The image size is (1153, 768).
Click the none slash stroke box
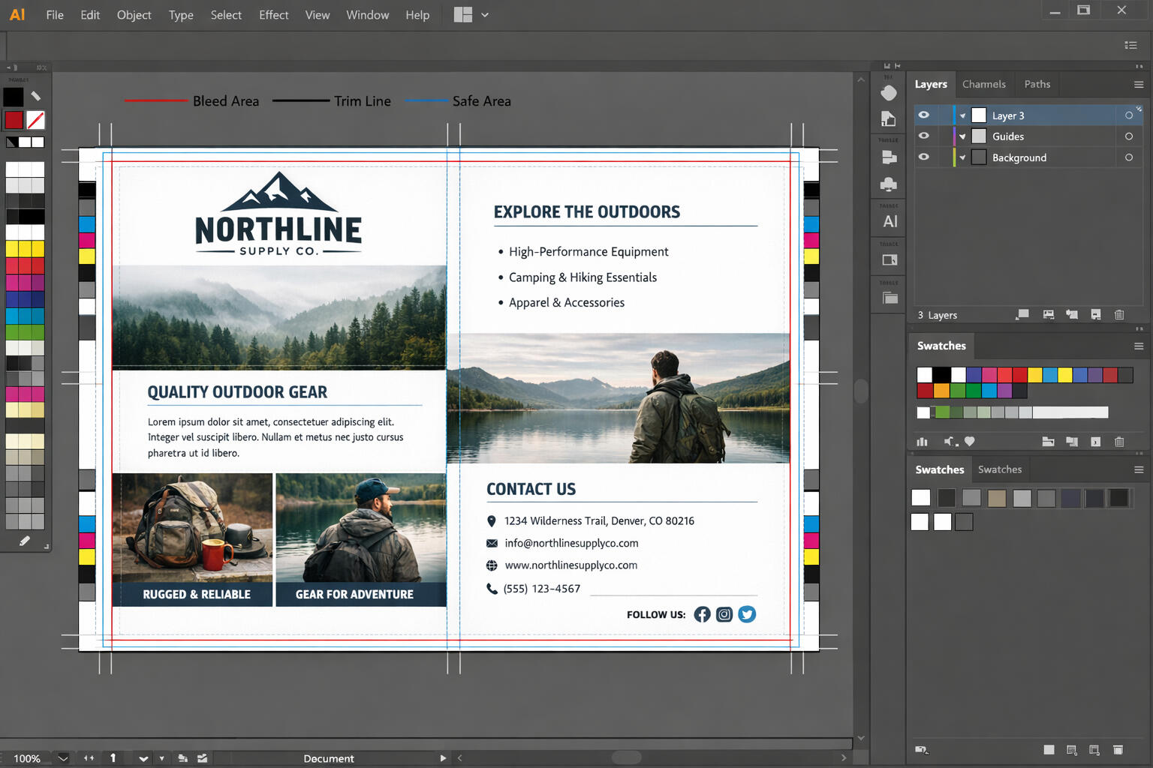click(35, 120)
